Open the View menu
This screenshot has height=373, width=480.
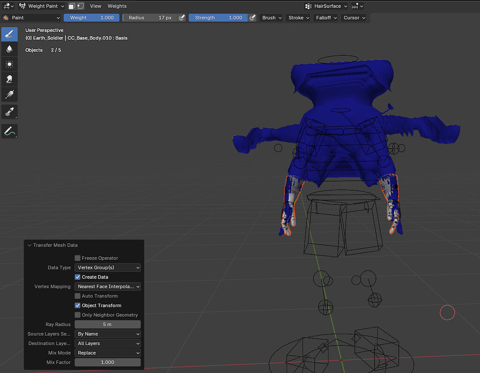point(96,6)
